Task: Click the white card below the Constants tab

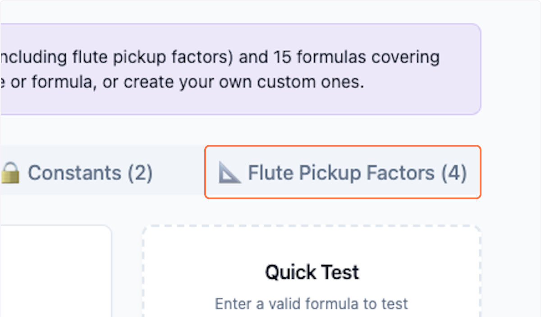Action: tap(54, 271)
